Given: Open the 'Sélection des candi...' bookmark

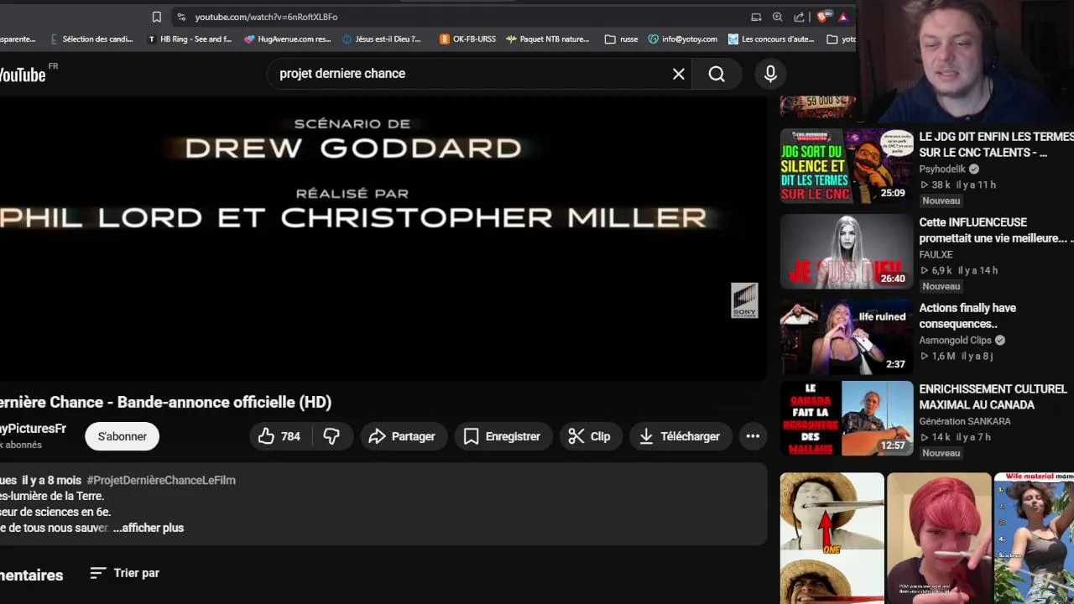Looking at the screenshot, I should tap(92, 39).
